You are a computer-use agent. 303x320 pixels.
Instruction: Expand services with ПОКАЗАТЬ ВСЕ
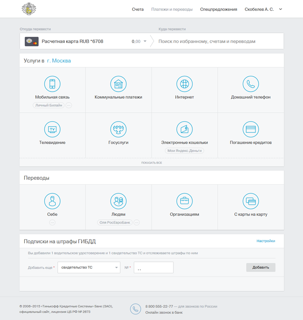point(151,163)
